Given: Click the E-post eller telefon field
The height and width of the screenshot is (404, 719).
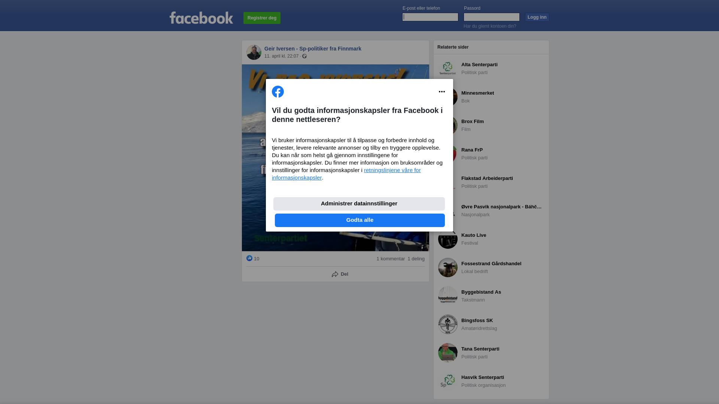Looking at the screenshot, I should coord(430,17).
